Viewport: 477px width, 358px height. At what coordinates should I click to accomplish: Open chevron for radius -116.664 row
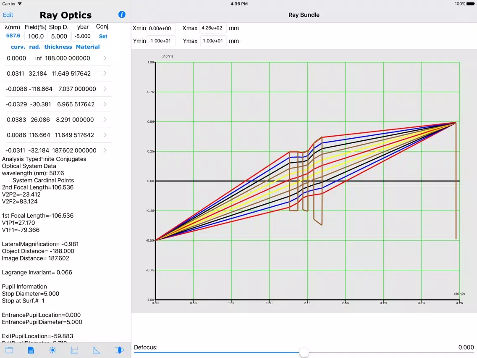[x=105, y=89]
